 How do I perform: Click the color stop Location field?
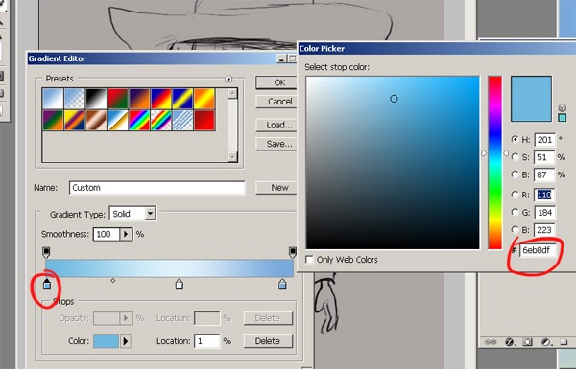point(207,341)
